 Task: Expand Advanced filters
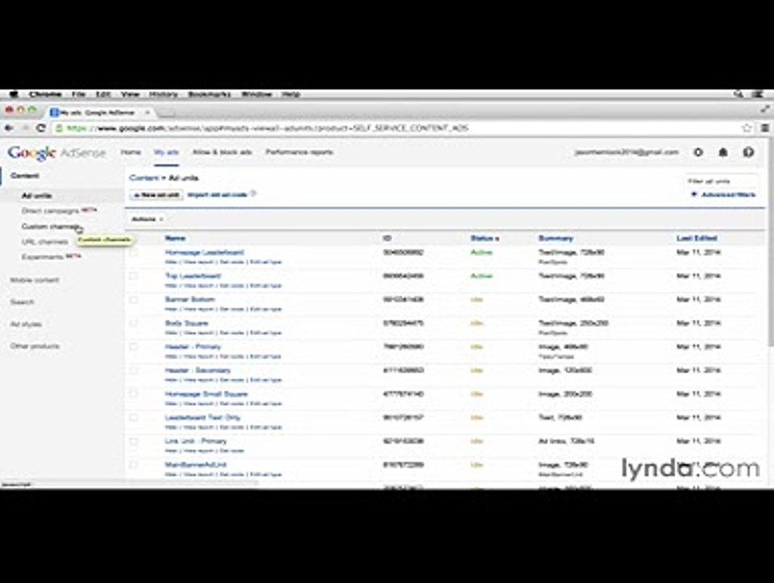coord(724,194)
